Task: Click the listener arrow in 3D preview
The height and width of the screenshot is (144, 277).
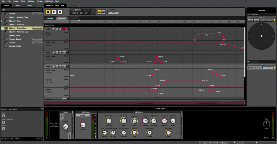Action: tap(261, 36)
